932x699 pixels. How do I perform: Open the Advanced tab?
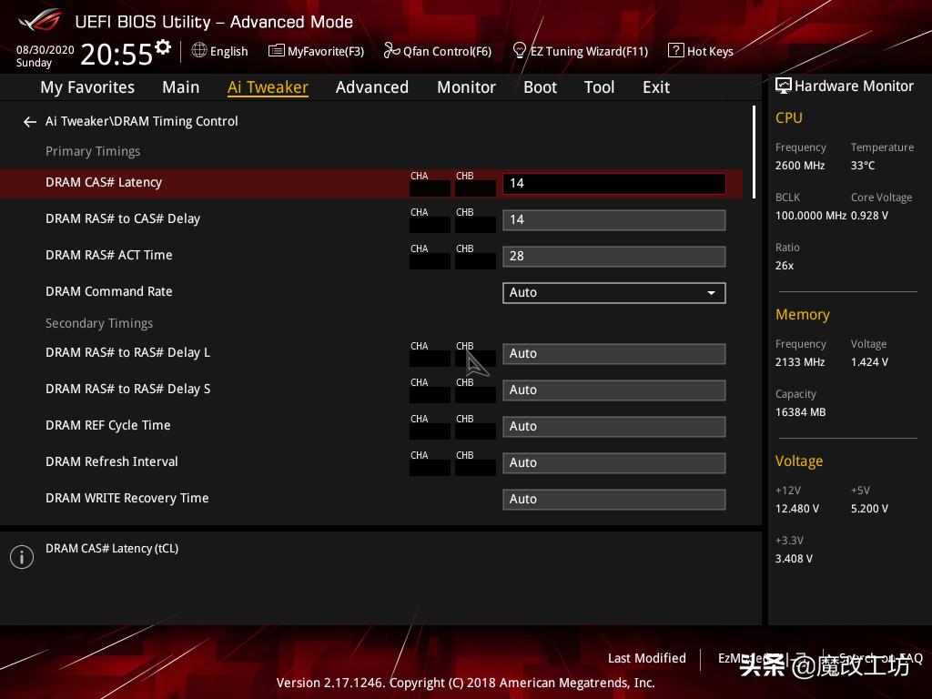point(372,87)
